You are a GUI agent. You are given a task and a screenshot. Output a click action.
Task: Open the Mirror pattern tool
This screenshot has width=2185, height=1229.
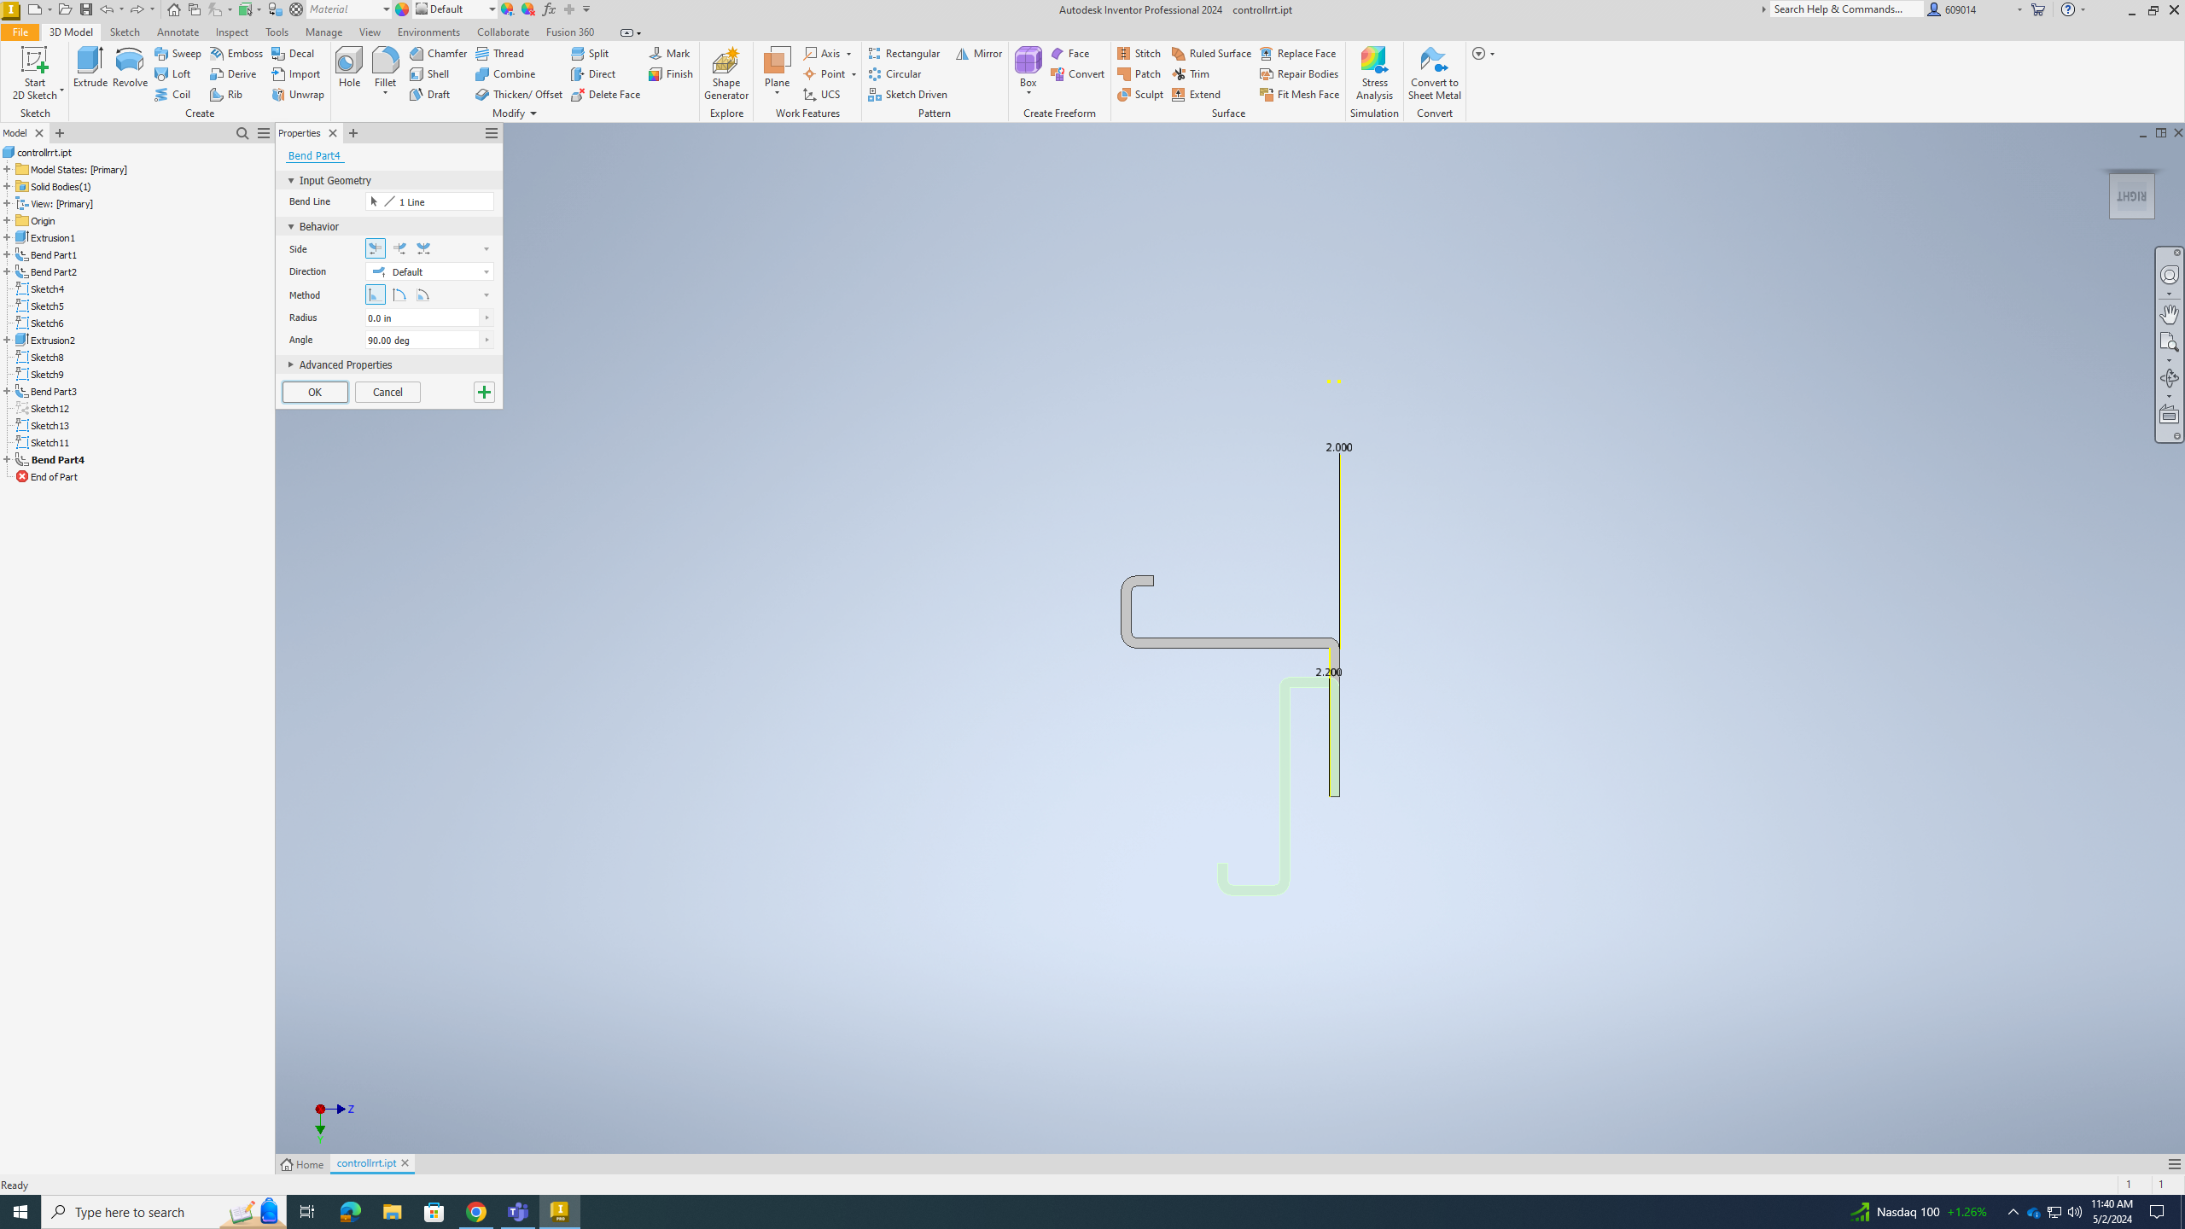tap(979, 53)
